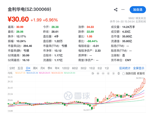The width and height of the screenshot is (150, 113).
Task: Click the MA20:24.05 indicator label
Action: [44, 73]
